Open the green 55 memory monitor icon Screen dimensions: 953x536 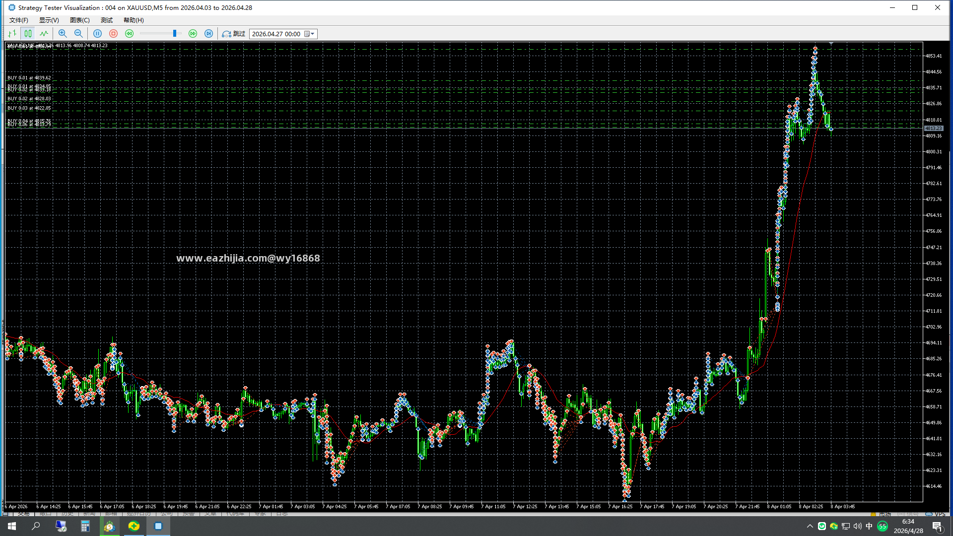click(x=883, y=526)
